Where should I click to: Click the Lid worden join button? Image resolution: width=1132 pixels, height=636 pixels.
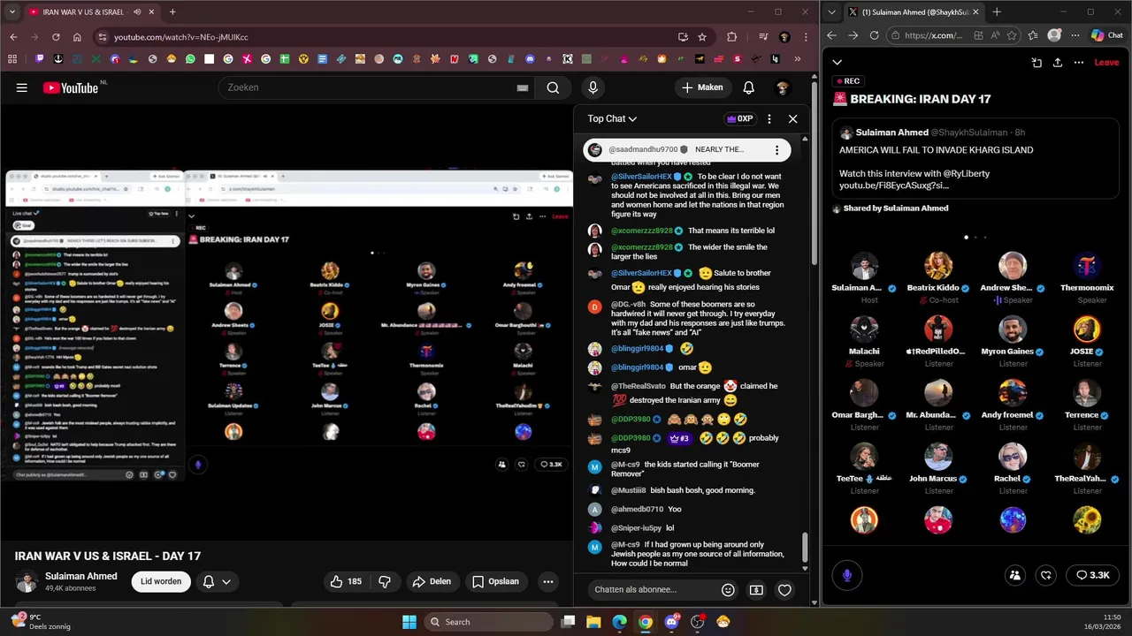[161, 581]
